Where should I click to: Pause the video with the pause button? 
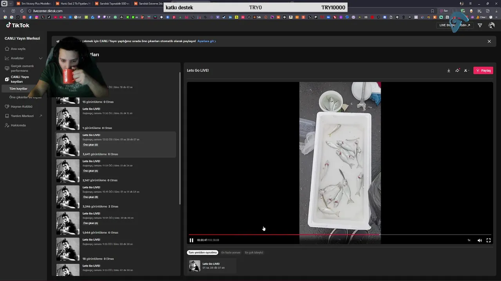click(x=191, y=240)
